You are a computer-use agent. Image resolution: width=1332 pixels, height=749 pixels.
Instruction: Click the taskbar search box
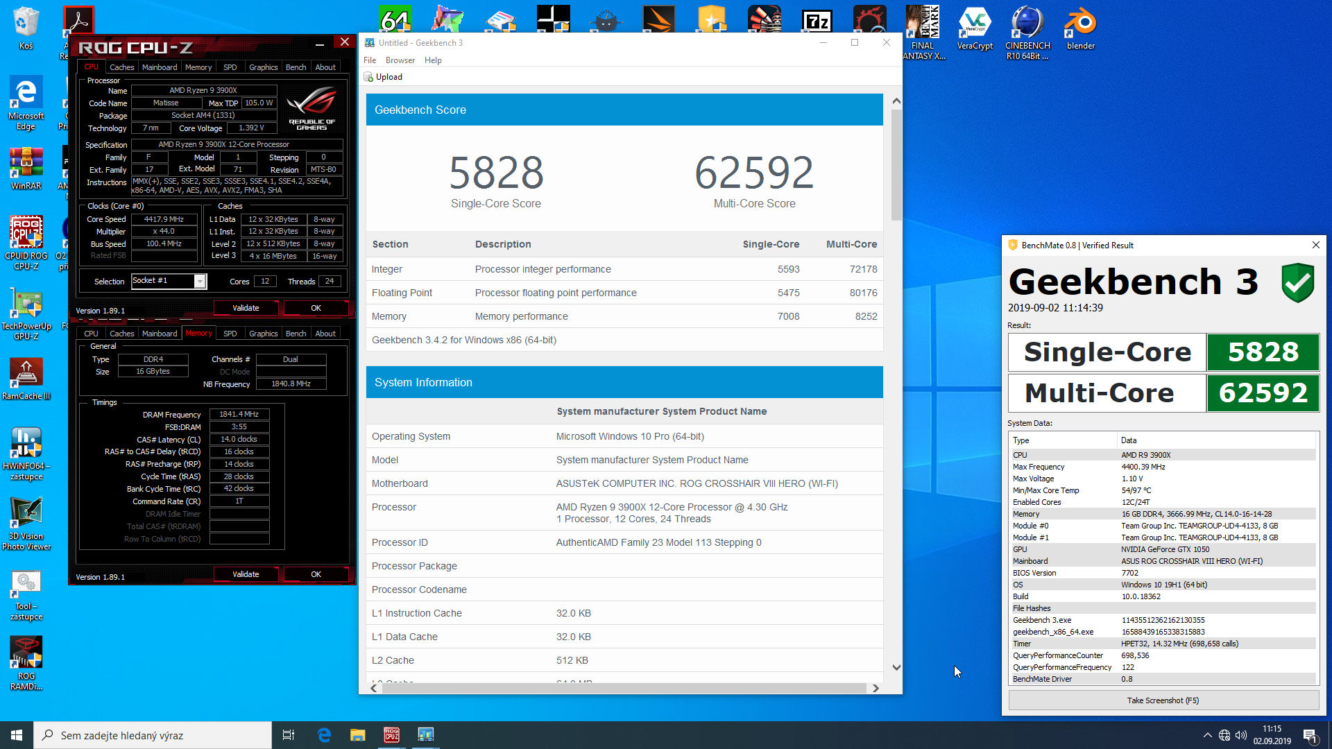153,735
